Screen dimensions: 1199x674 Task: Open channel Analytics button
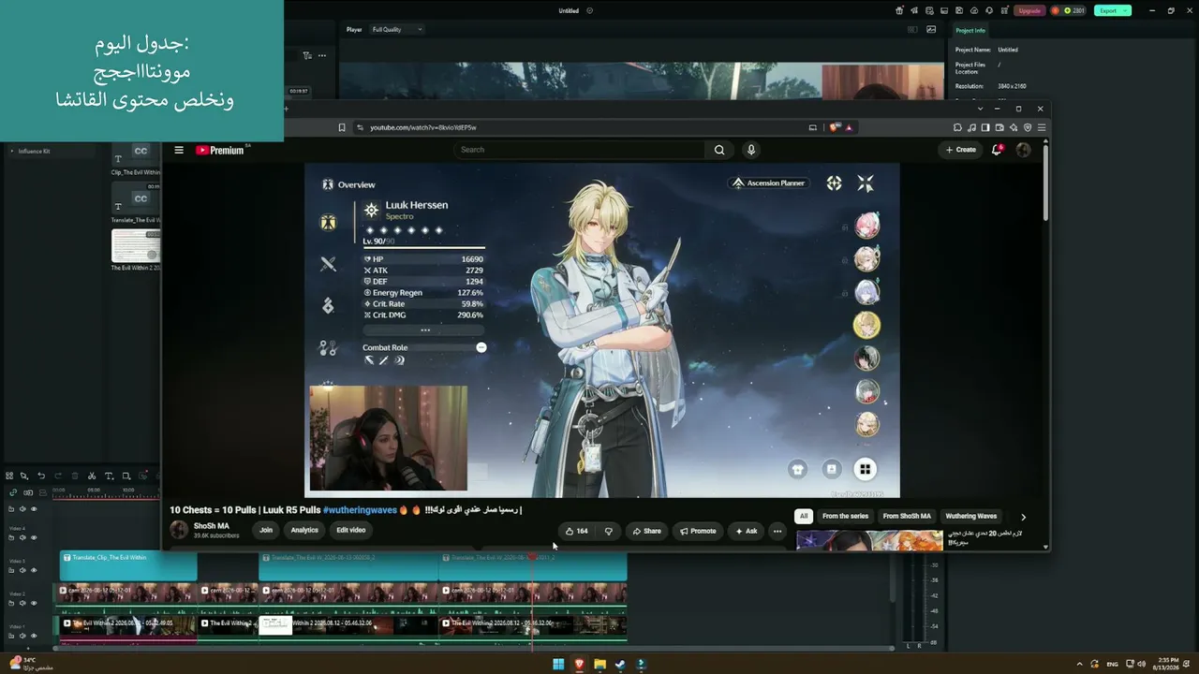tap(304, 530)
